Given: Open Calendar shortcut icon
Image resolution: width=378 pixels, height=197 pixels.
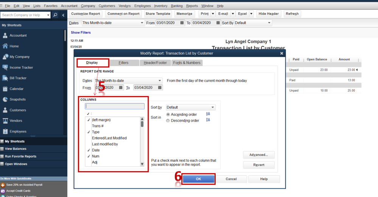Looking at the screenshot, I should tap(5, 88).
